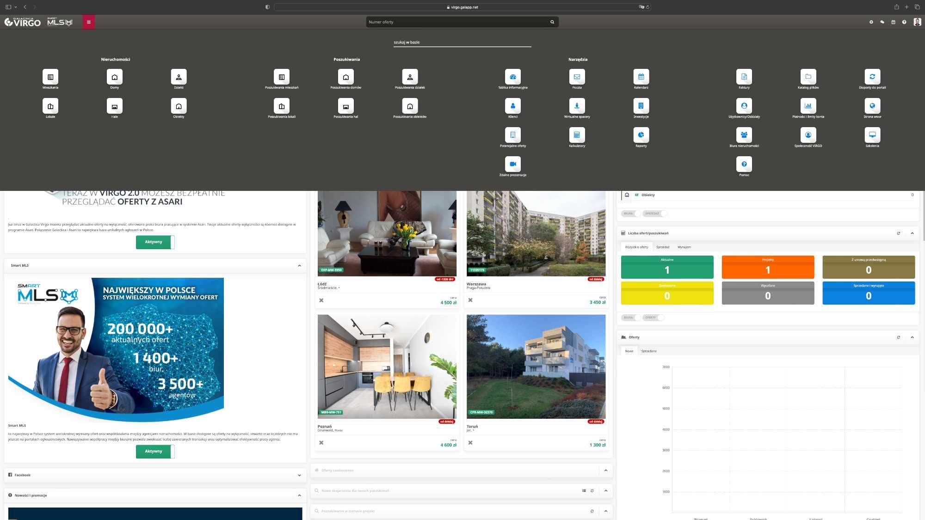Switch to Sprzedaż tab in offer counts
The width and height of the screenshot is (925, 520).
(x=663, y=247)
